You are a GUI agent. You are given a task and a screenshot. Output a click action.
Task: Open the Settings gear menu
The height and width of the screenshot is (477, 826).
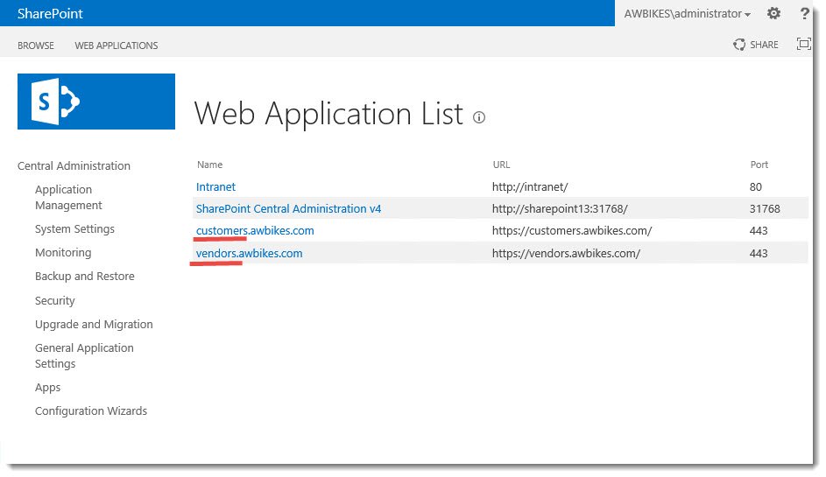coord(773,13)
